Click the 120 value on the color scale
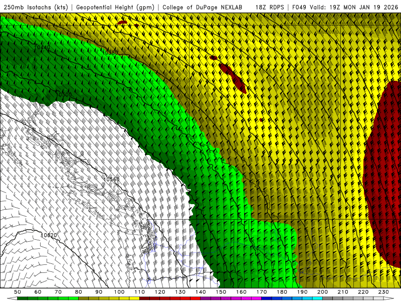Image resolution: width=401 pixels, height=301 pixels. (160, 292)
